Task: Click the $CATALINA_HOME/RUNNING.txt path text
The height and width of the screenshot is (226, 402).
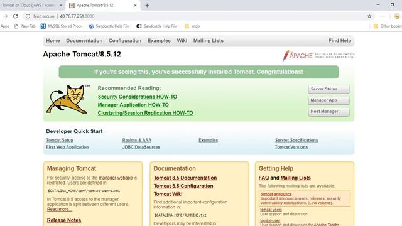Action: tap(180, 215)
